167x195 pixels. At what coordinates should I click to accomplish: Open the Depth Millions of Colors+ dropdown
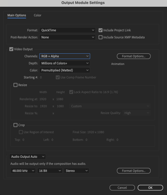[x=65, y=63]
